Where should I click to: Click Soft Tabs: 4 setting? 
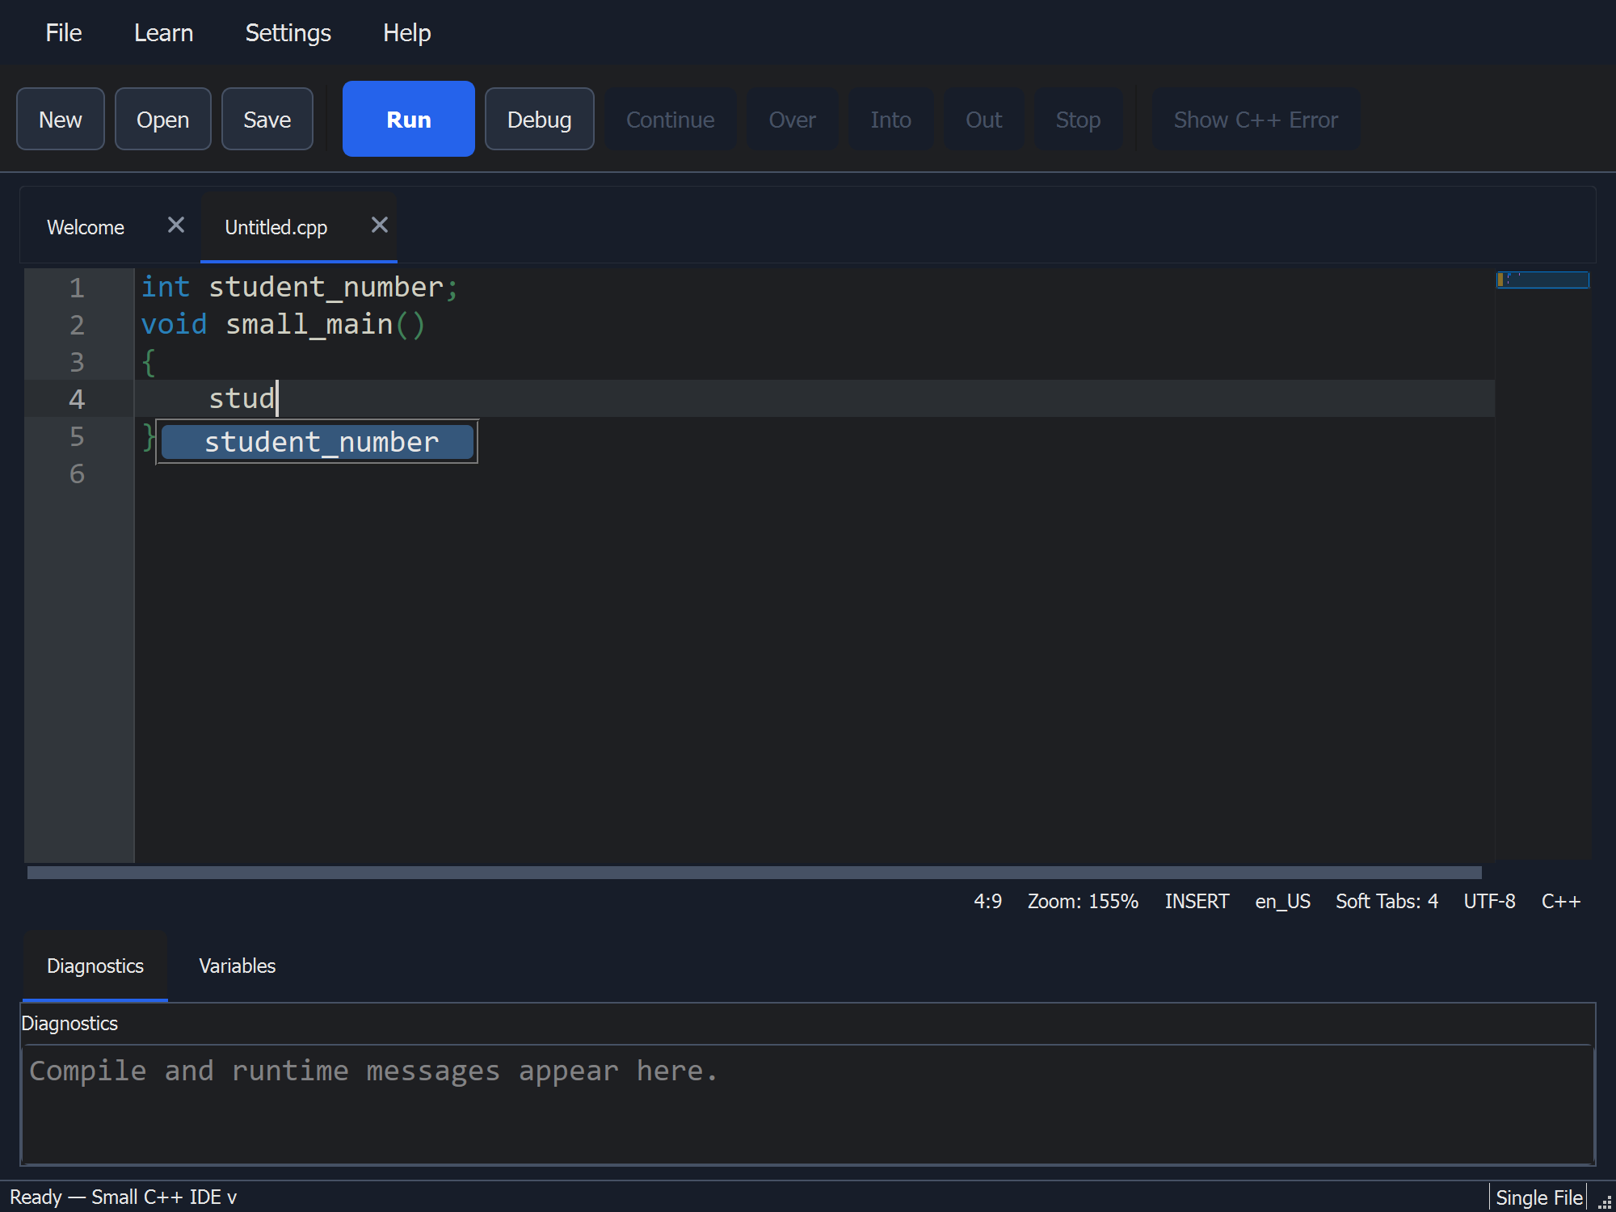click(1387, 901)
